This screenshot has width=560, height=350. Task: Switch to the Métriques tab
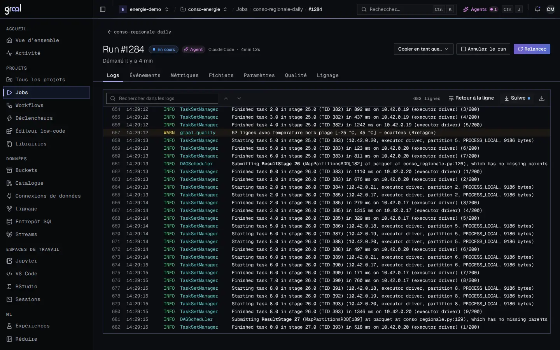click(184, 75)
